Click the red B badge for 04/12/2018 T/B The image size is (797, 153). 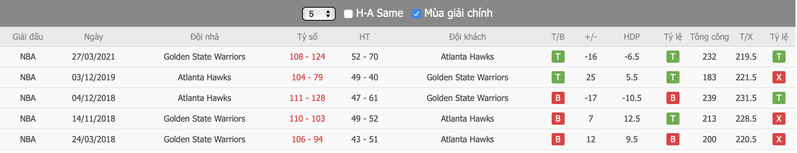point(558,98)
